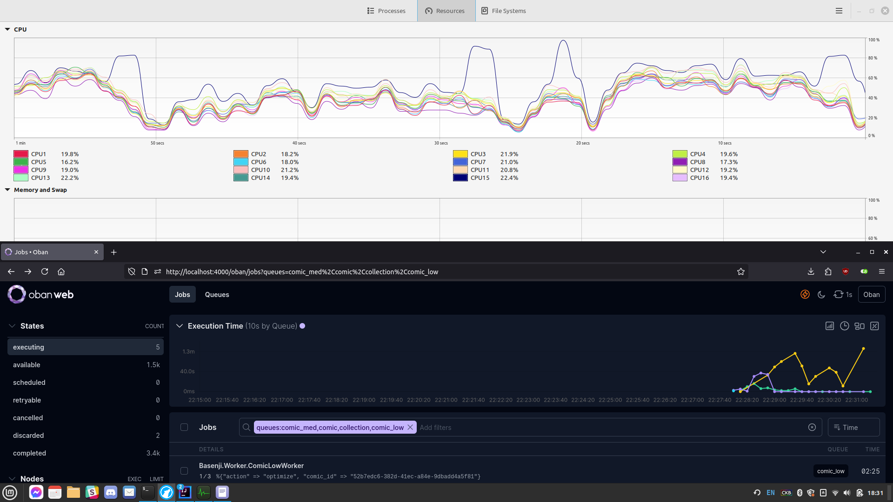Open the Time sort button
Viewport: 893px width, 502px height.
pos(853,427)
